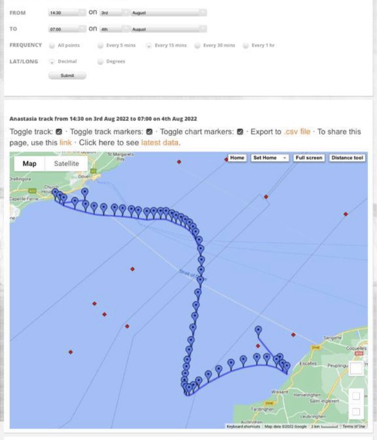Toggle track markers checkbox
Screen dimensions: 377x440
tap(149, 132)
